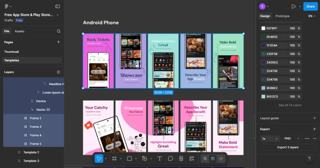Viewport: 320px width, 168px height.
Task: Toggle the sidebar collapse icon
Action: click(57, 7)
